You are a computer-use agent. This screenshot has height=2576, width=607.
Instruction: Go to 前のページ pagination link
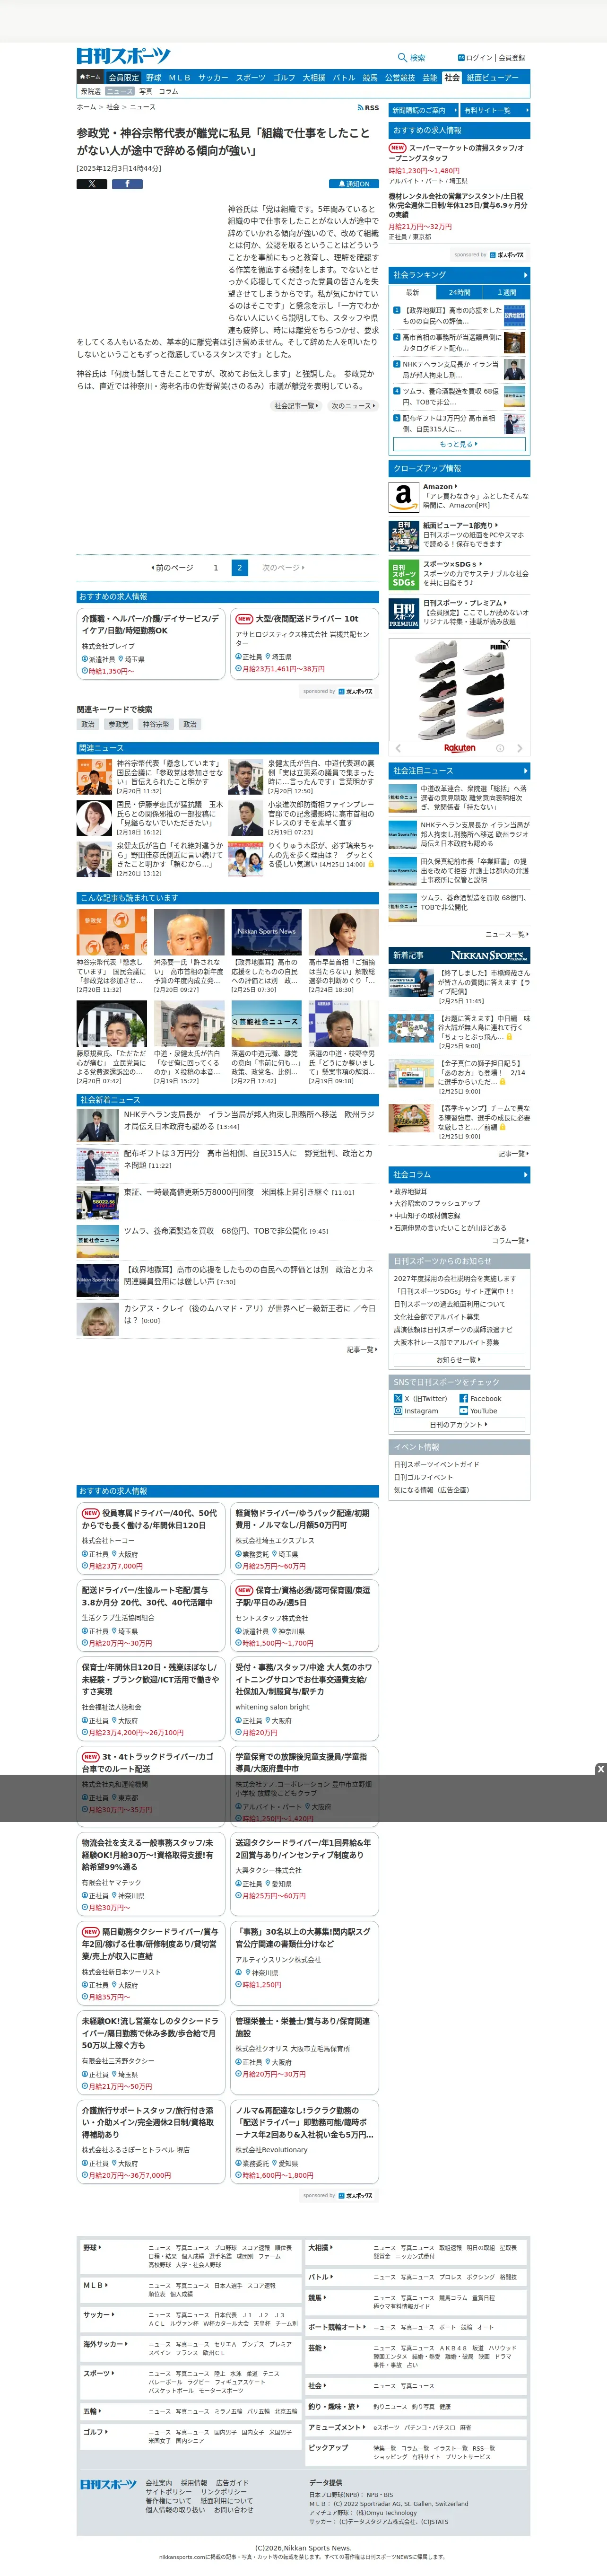(172, 567)
